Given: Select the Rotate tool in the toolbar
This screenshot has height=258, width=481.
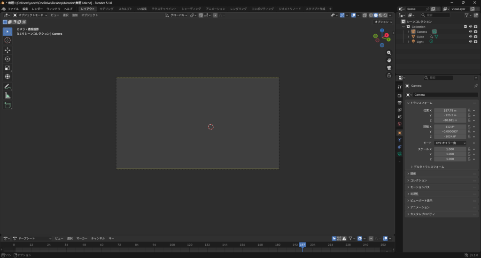Looking at the screenshot, I should click(x=8, y=59).
